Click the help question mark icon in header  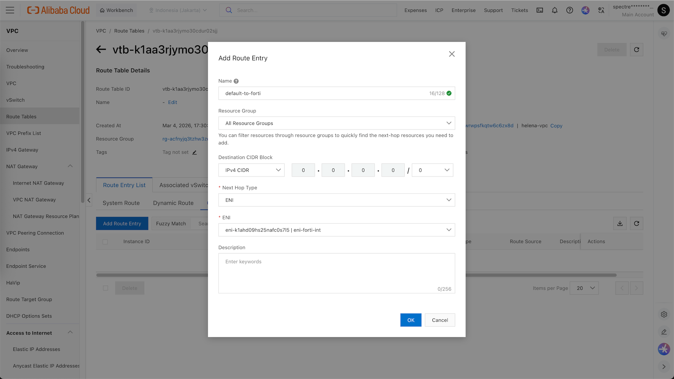[570, 10]
